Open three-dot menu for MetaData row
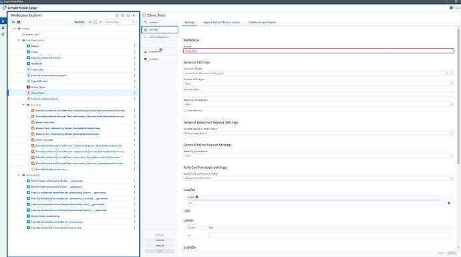 pyautogui.click(x=135, y=63)
